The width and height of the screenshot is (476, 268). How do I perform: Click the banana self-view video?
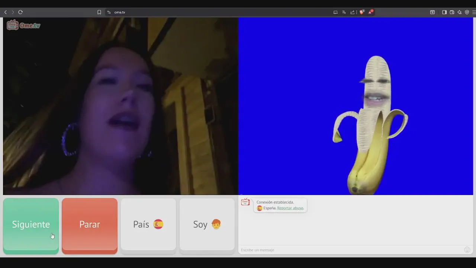[356, 106]
